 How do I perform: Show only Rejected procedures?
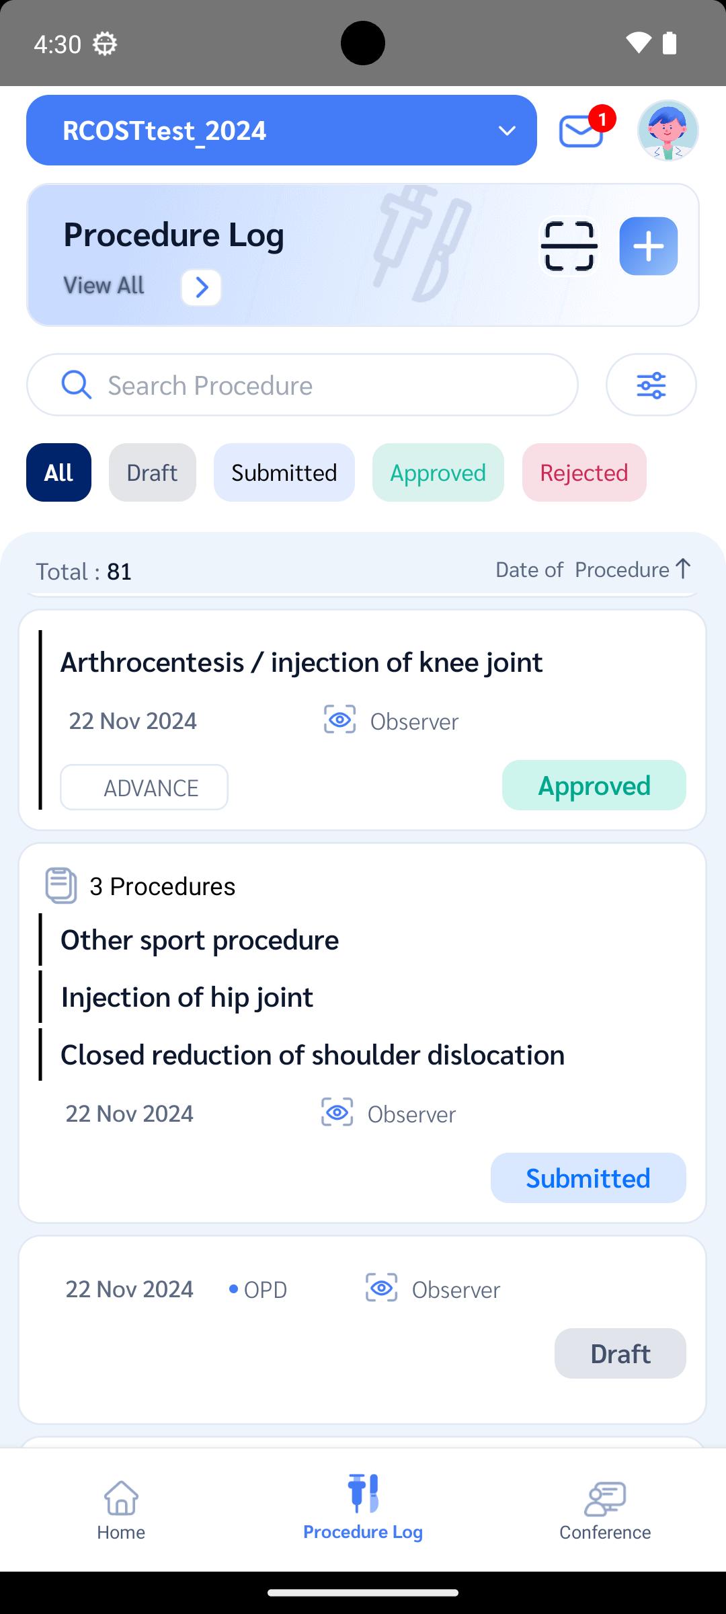584,472
